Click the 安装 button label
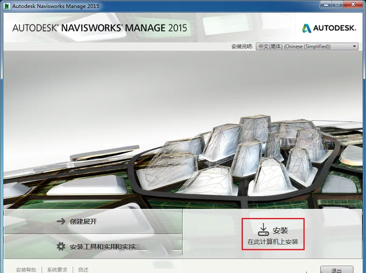Screen dimensions: 366x273 (x=280, y=231)
